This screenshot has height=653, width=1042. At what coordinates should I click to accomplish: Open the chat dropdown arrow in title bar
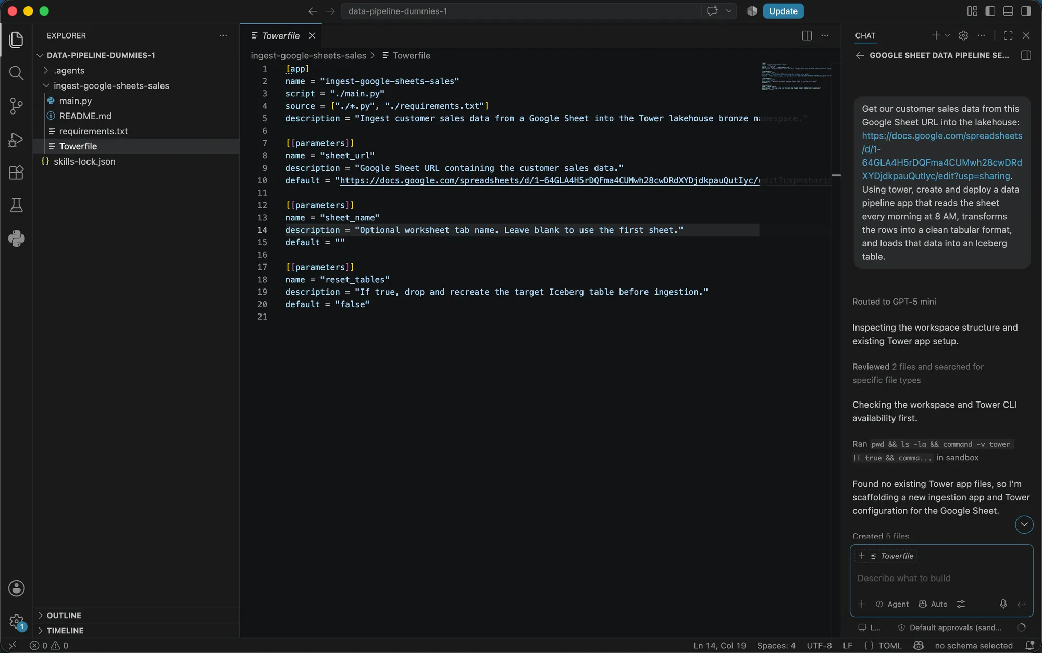729,11
